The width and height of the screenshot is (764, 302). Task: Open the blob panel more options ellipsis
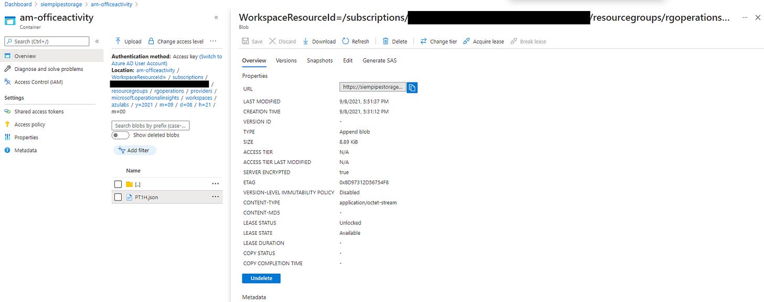[x=745, y=17]
